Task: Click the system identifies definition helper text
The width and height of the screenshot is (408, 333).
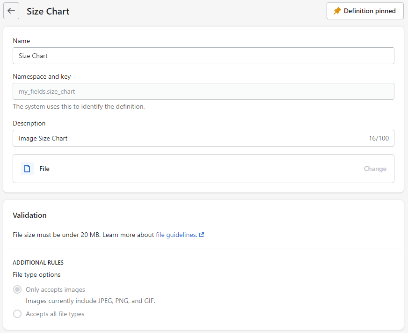Action: (79, 106)
